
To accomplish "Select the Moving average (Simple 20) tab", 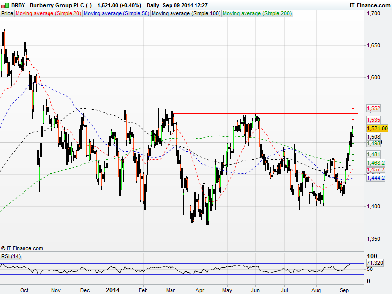I will pyautogui.click(x=48, y=14).
